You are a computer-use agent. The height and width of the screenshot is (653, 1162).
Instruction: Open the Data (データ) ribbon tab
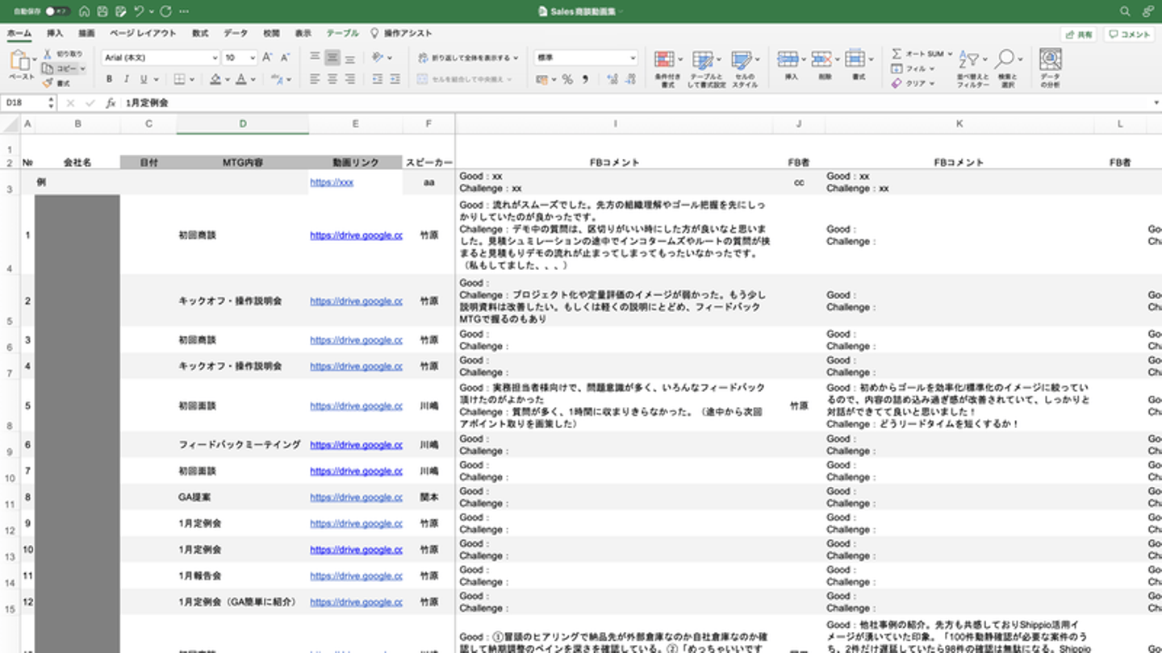[236, 33]
